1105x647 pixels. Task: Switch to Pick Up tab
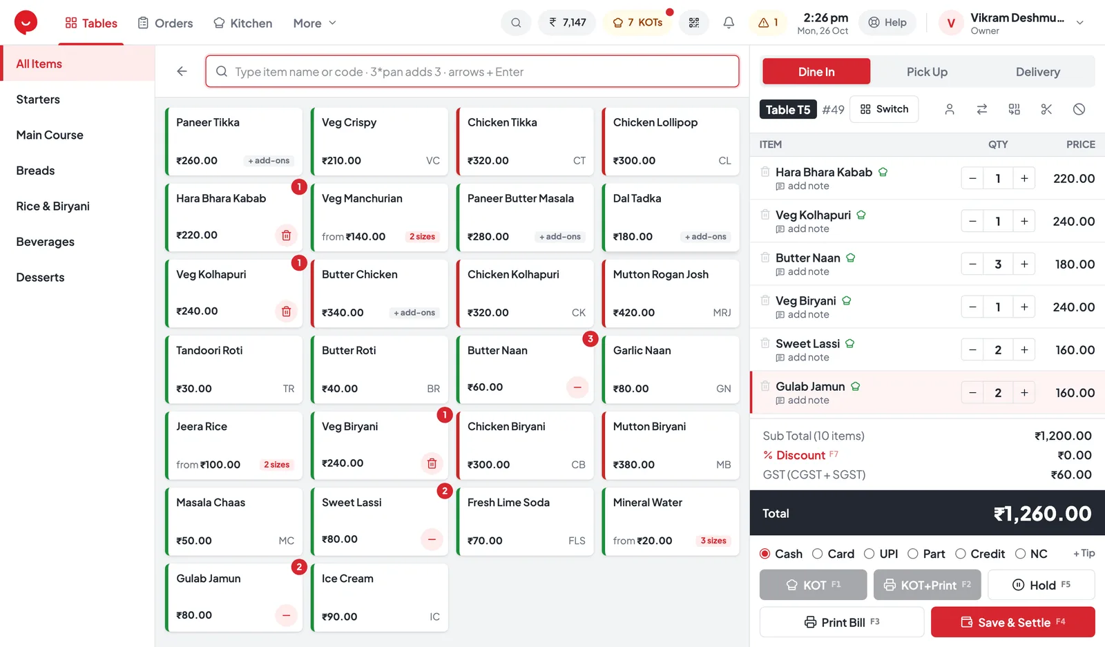(927, 72)
